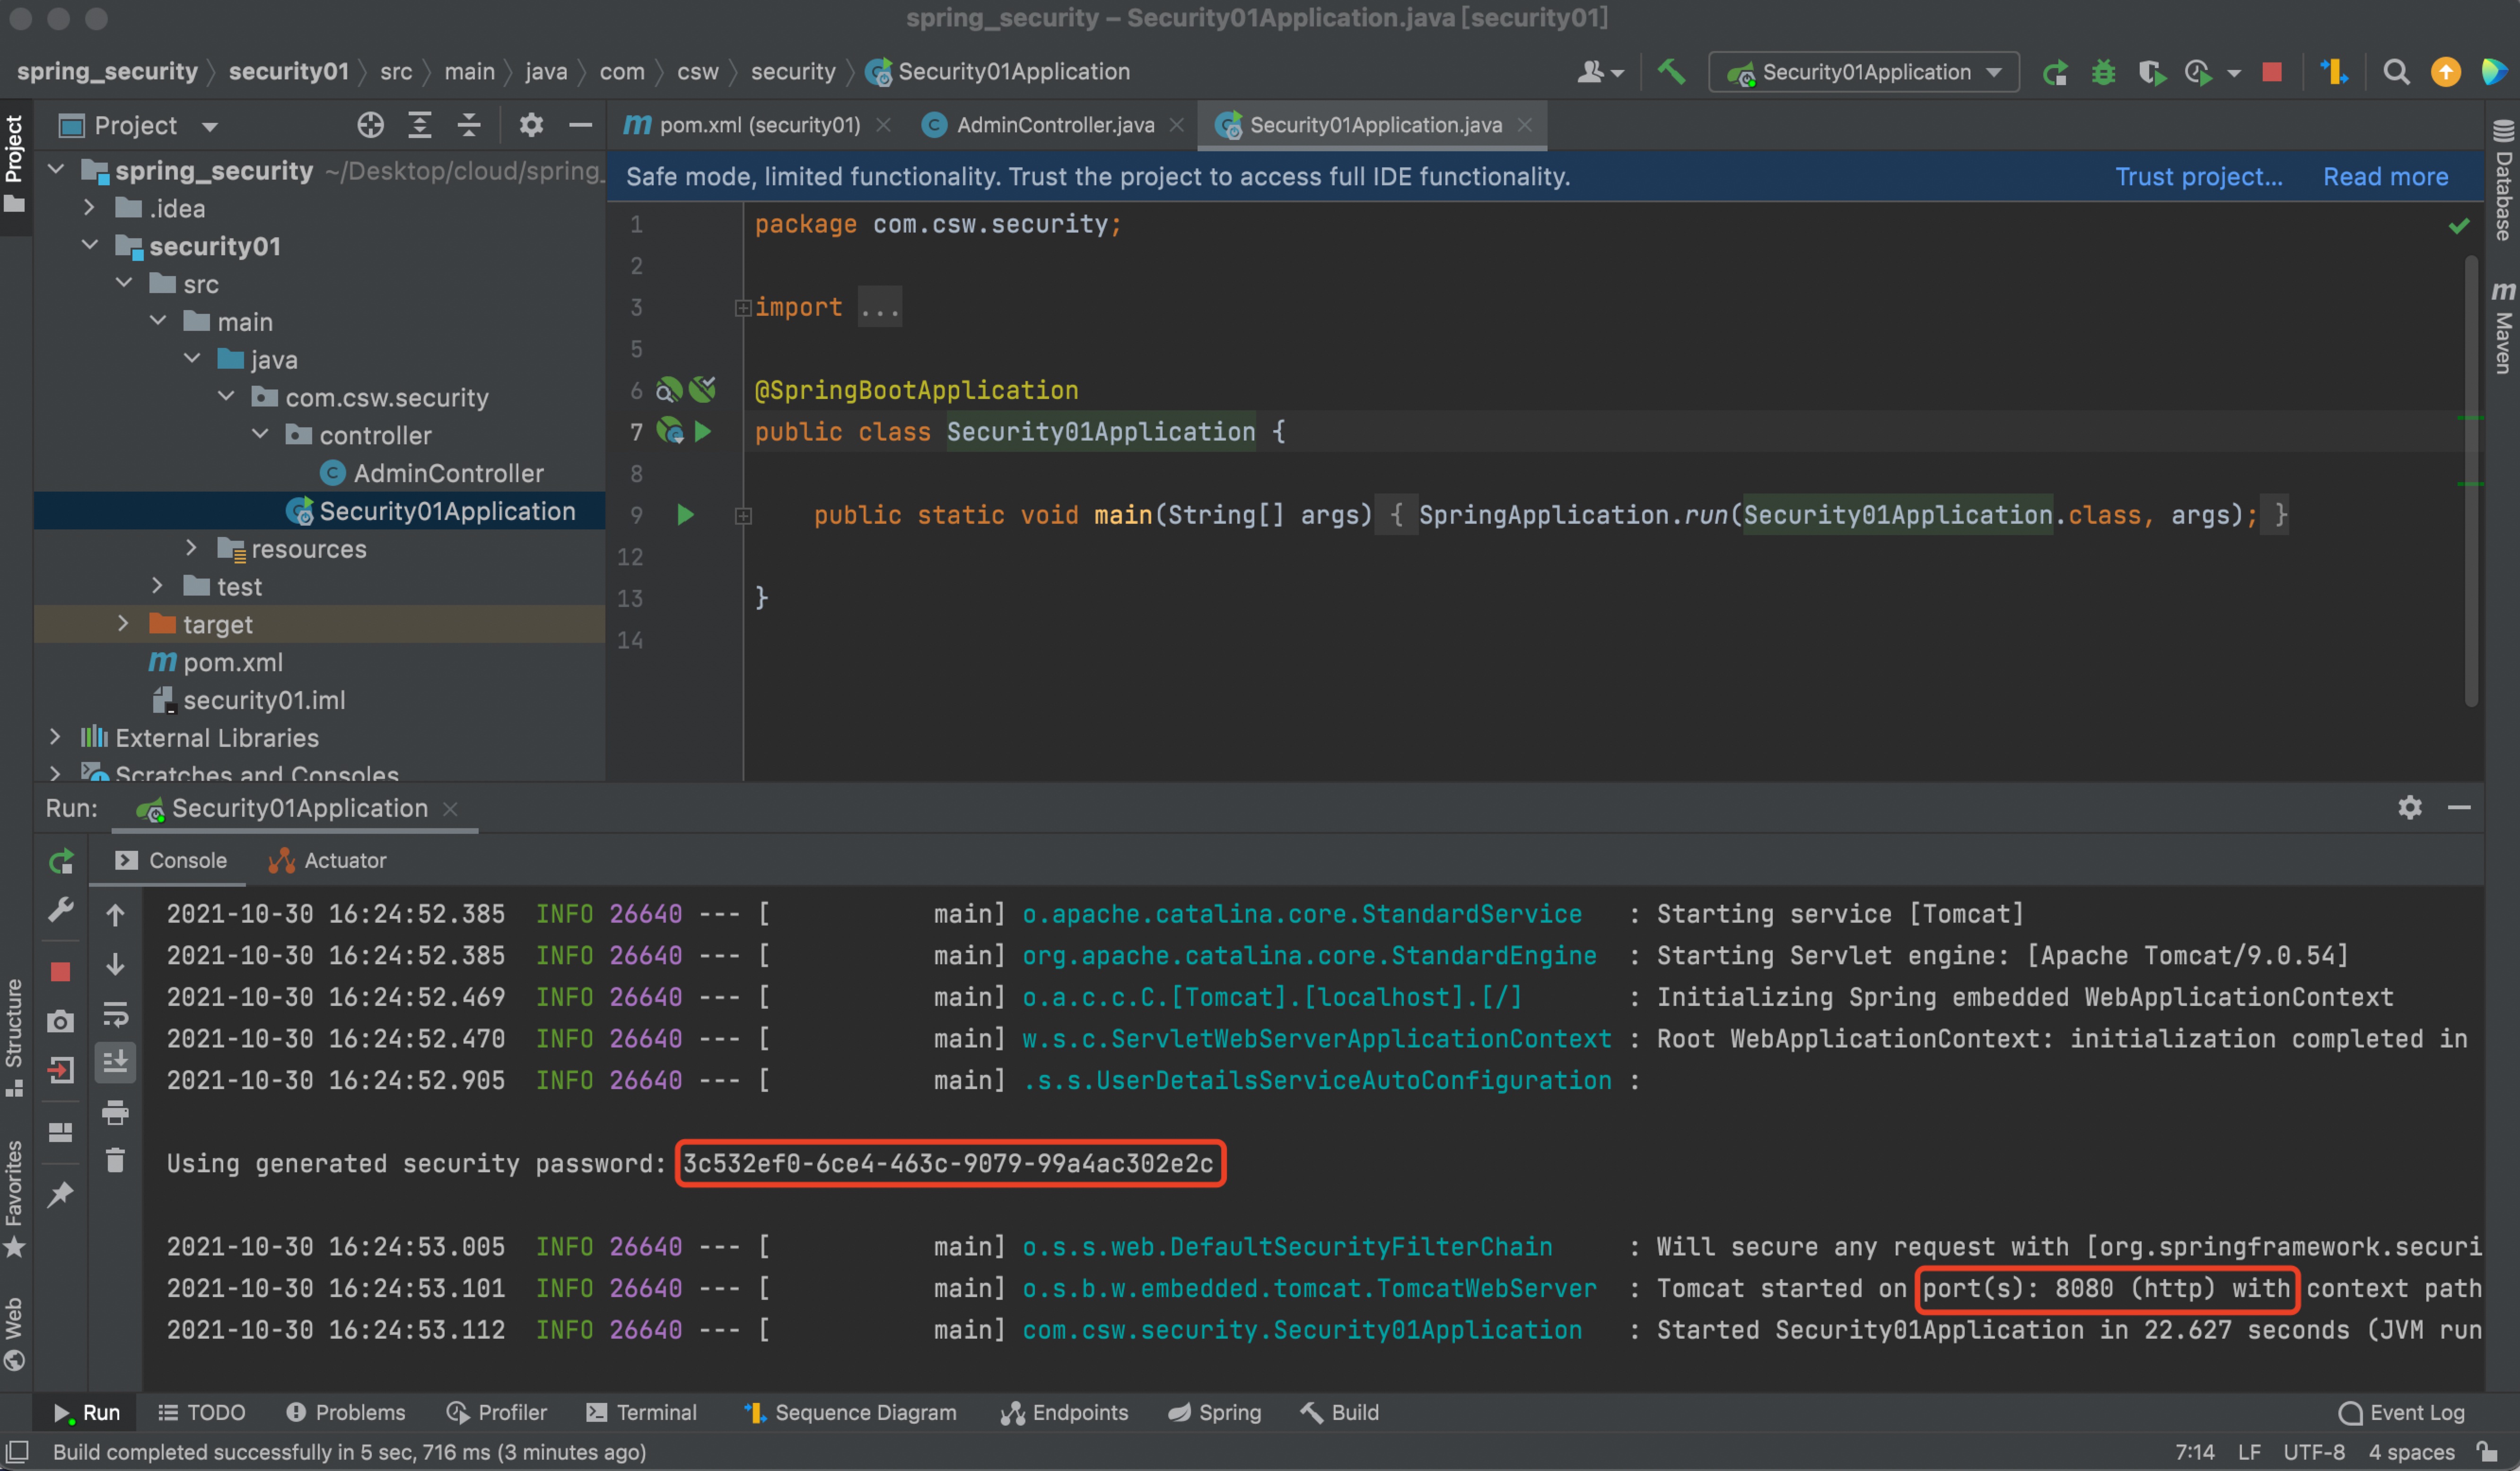Toggle scroll to end of console
2520x1471 pixels.
(115, 1062)
